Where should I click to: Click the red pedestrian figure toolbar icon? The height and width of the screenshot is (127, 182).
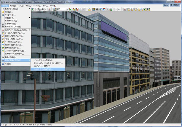click(49, 9)
